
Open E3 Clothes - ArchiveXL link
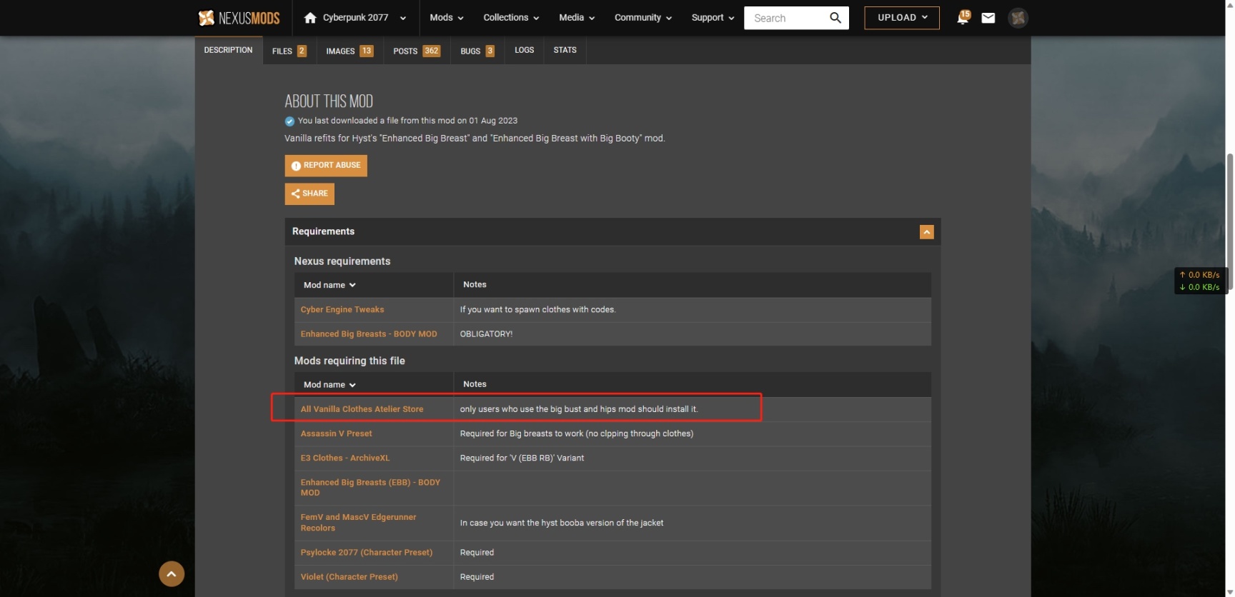pyautogui.click(x=345, y=458)
